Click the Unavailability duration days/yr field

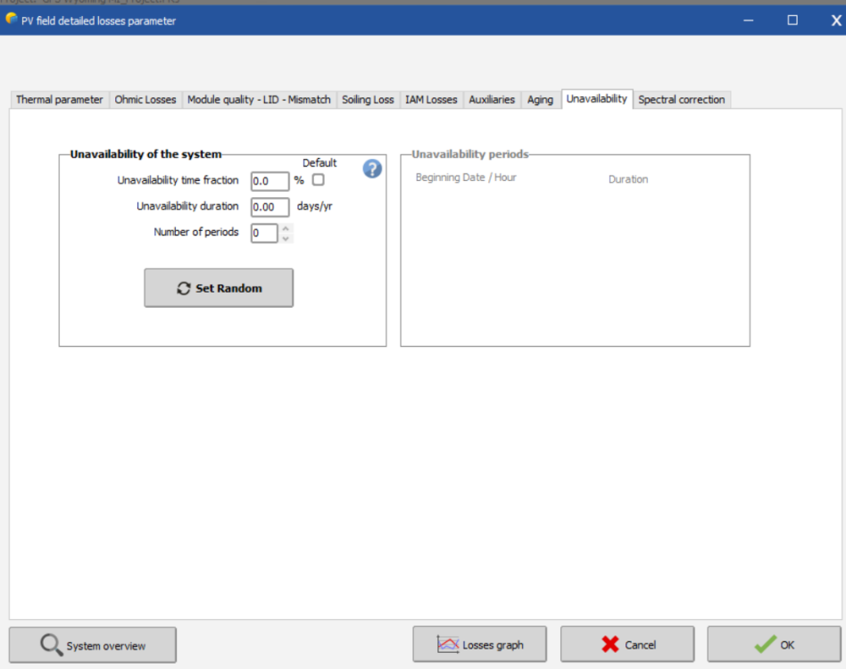pos(270,207)
